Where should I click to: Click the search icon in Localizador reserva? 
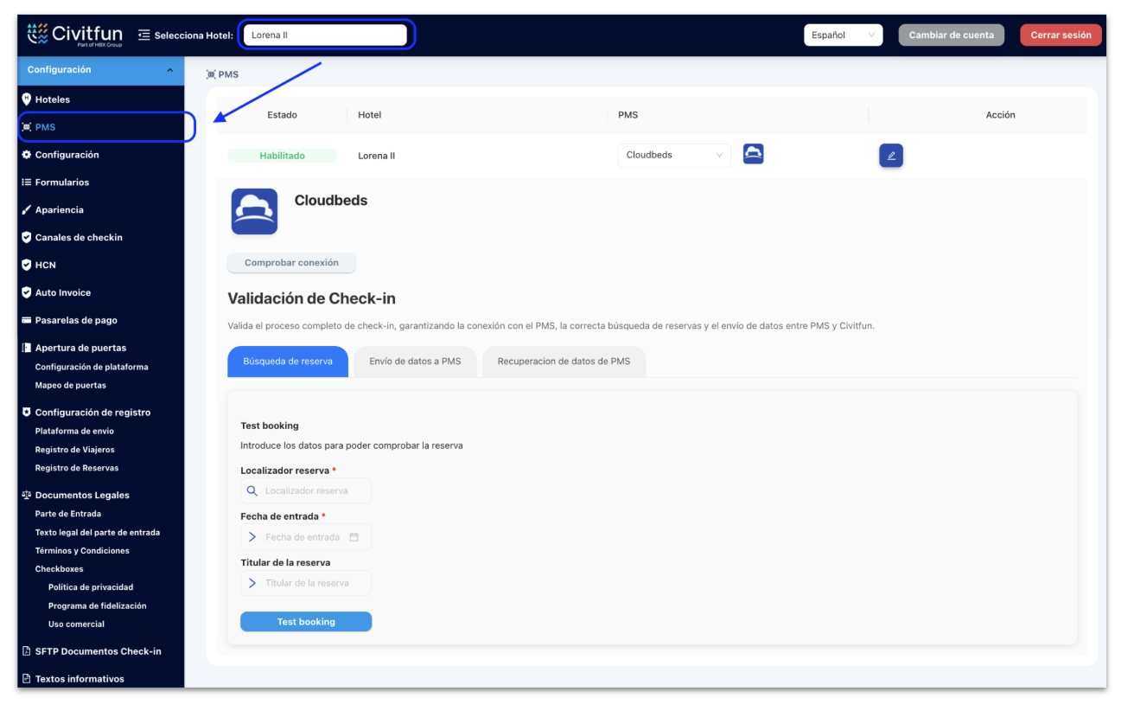click(x=252, y=490)
